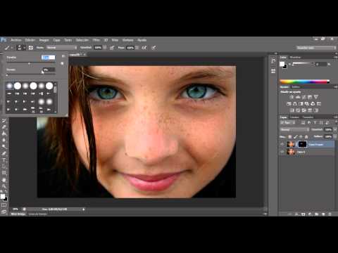Toggle lock position
This screenshot has width=338, height=253.
point(301,136)
